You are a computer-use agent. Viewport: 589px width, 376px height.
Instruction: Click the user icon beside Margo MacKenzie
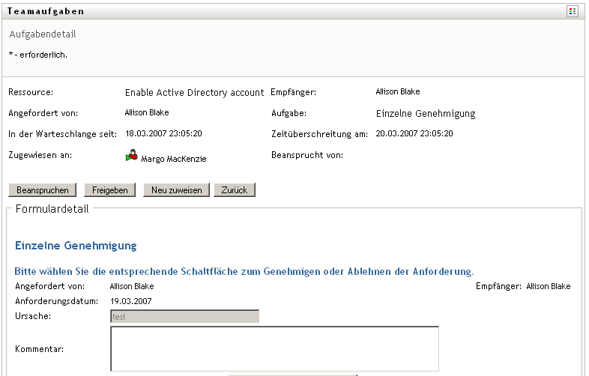131,156
